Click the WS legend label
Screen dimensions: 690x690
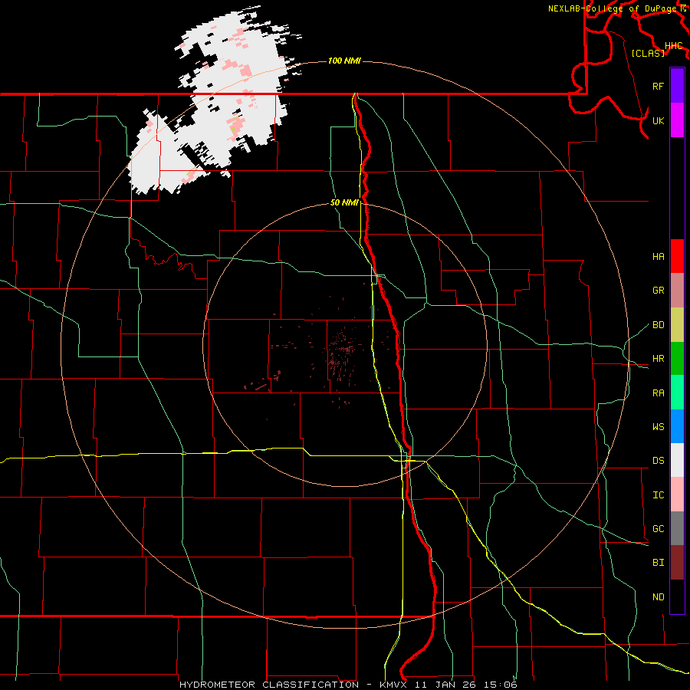tap(658, 427)
